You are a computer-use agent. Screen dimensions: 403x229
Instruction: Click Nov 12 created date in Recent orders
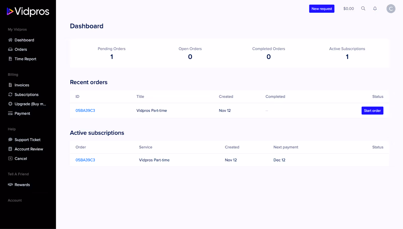(225, 110)
